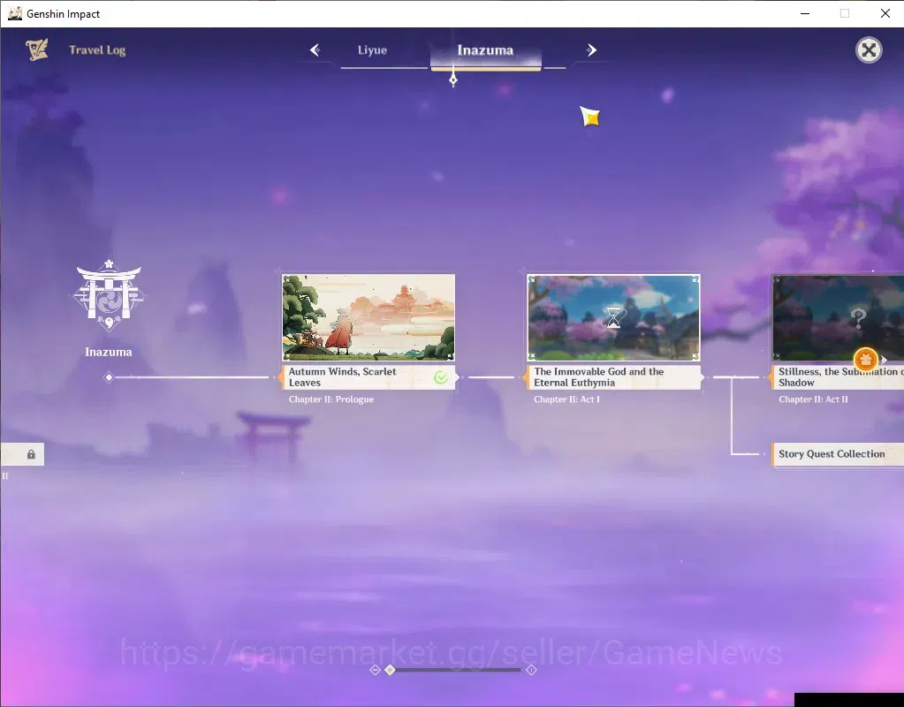The width and height of the screenshot is (904, 707).
Task: Go to previous region with left arrow
Action: (x=315, y=50)
